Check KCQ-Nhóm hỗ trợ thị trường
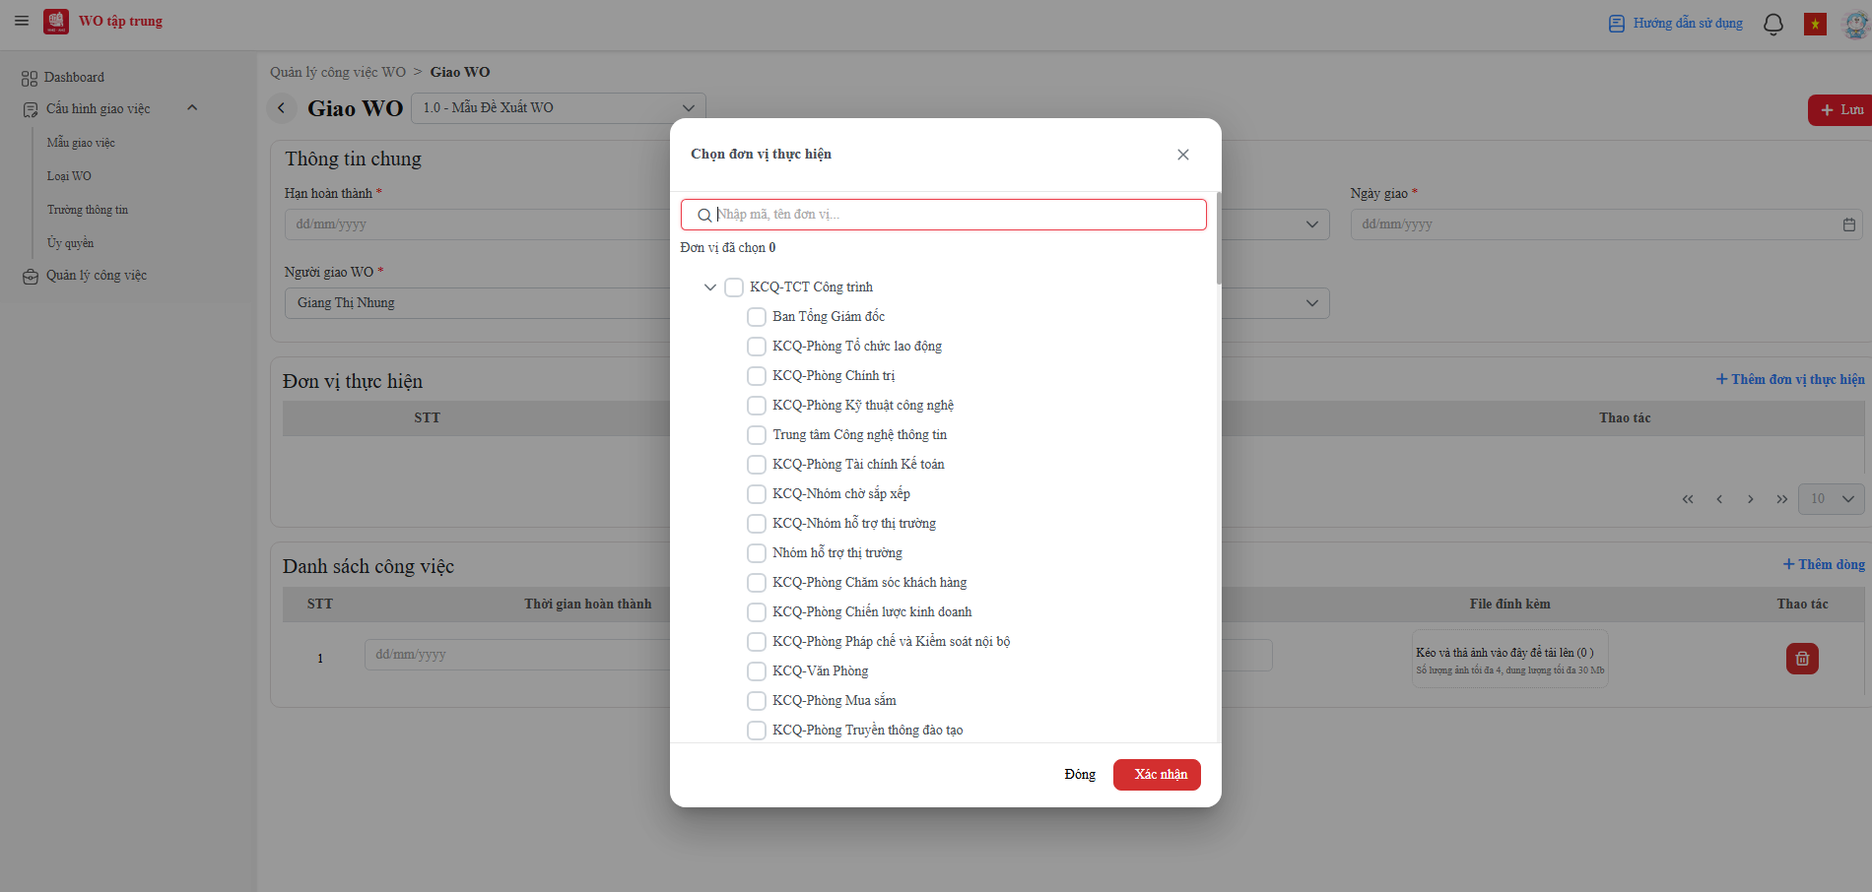The width and height of the screenshot is (1872, 892). click(757, 524)
